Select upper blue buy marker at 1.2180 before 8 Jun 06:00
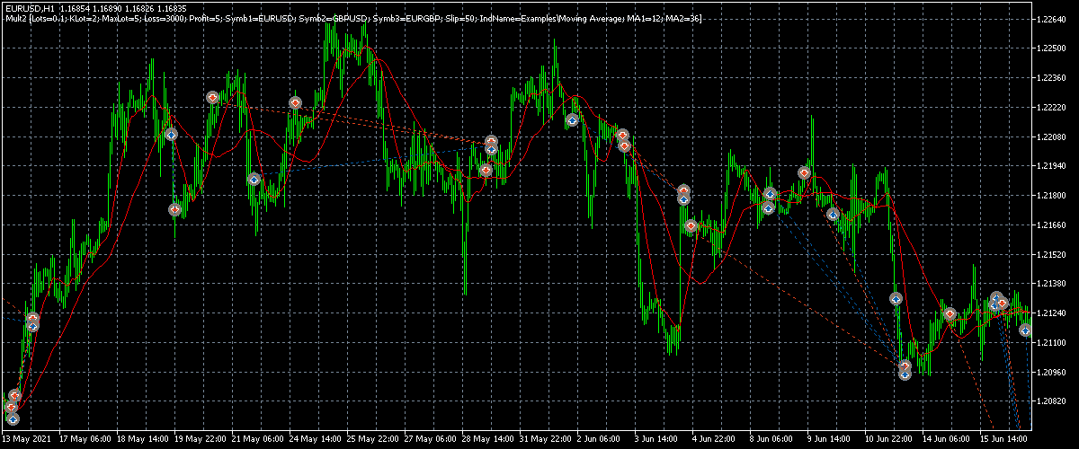This screenshot has height=449, width=1079. [x=770, y=194]
